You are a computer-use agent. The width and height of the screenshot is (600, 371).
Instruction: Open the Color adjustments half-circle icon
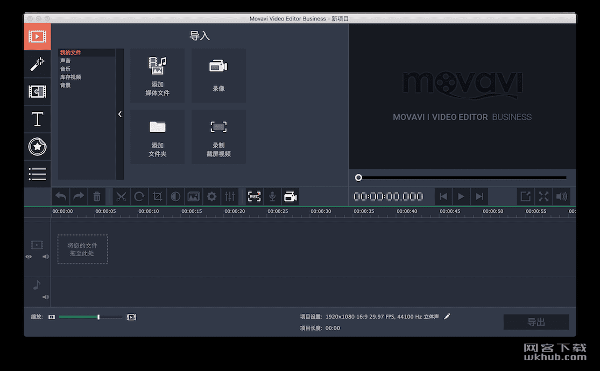175,197
